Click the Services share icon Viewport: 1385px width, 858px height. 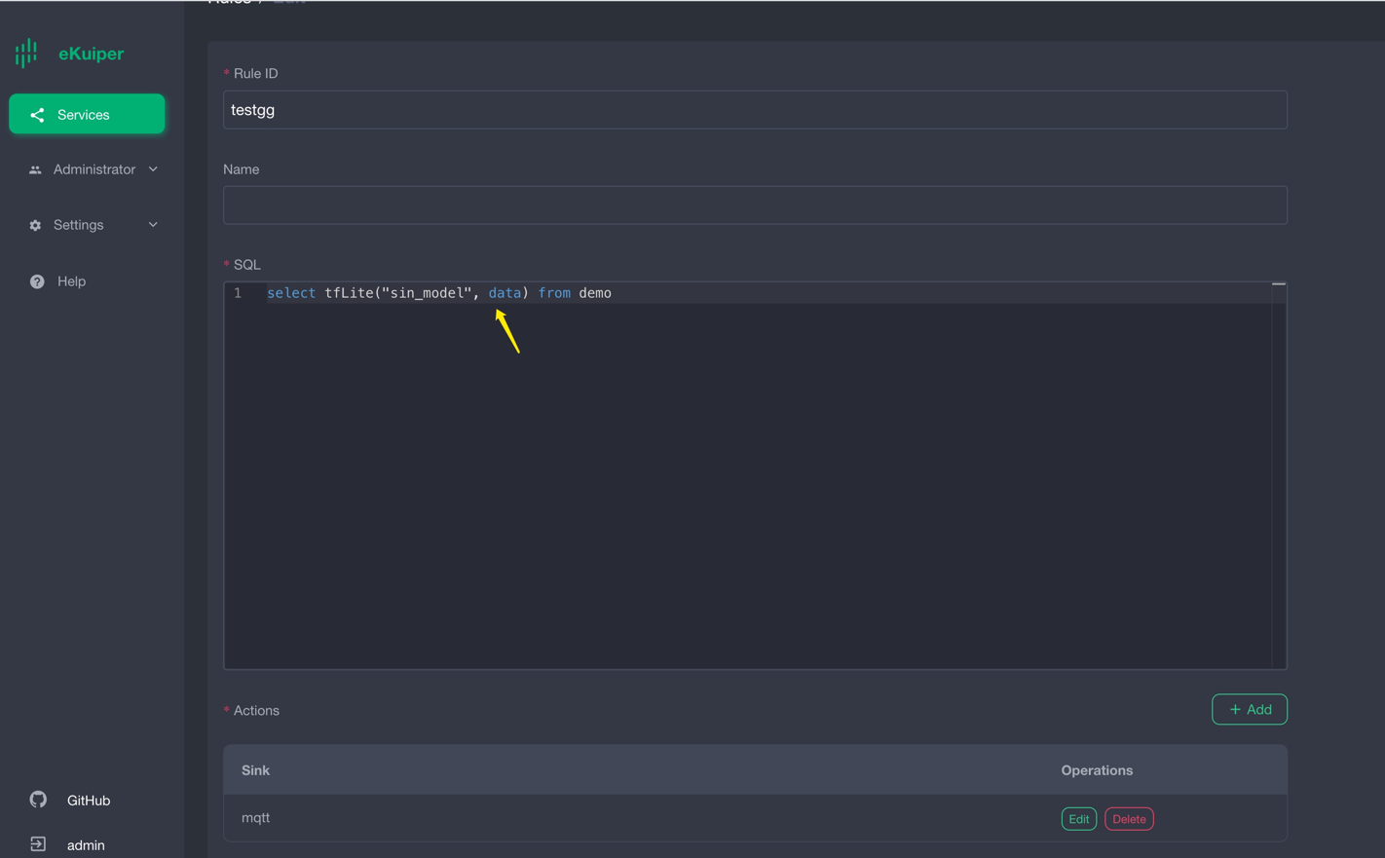coord(37,115)
